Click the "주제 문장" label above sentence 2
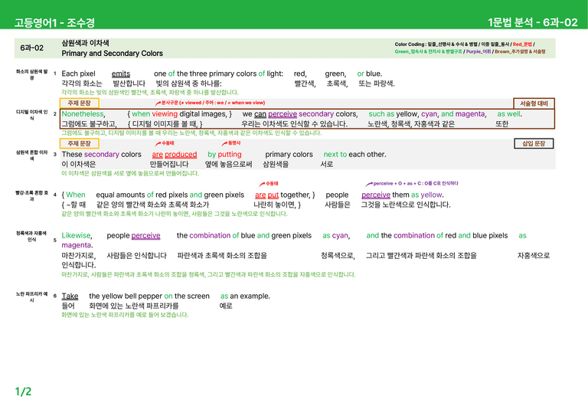The width and height of the screenshot is (588, 416). [x=79, y=103]
